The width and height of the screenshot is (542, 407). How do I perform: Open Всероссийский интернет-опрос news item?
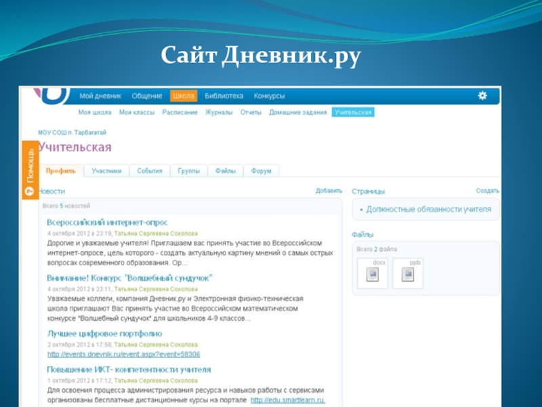[107, 222]
